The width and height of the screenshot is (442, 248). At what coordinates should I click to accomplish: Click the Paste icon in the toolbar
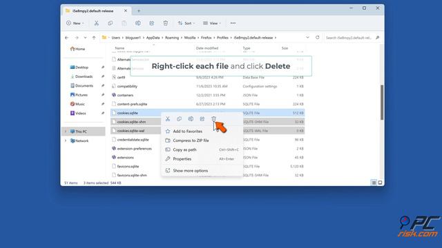124,23
